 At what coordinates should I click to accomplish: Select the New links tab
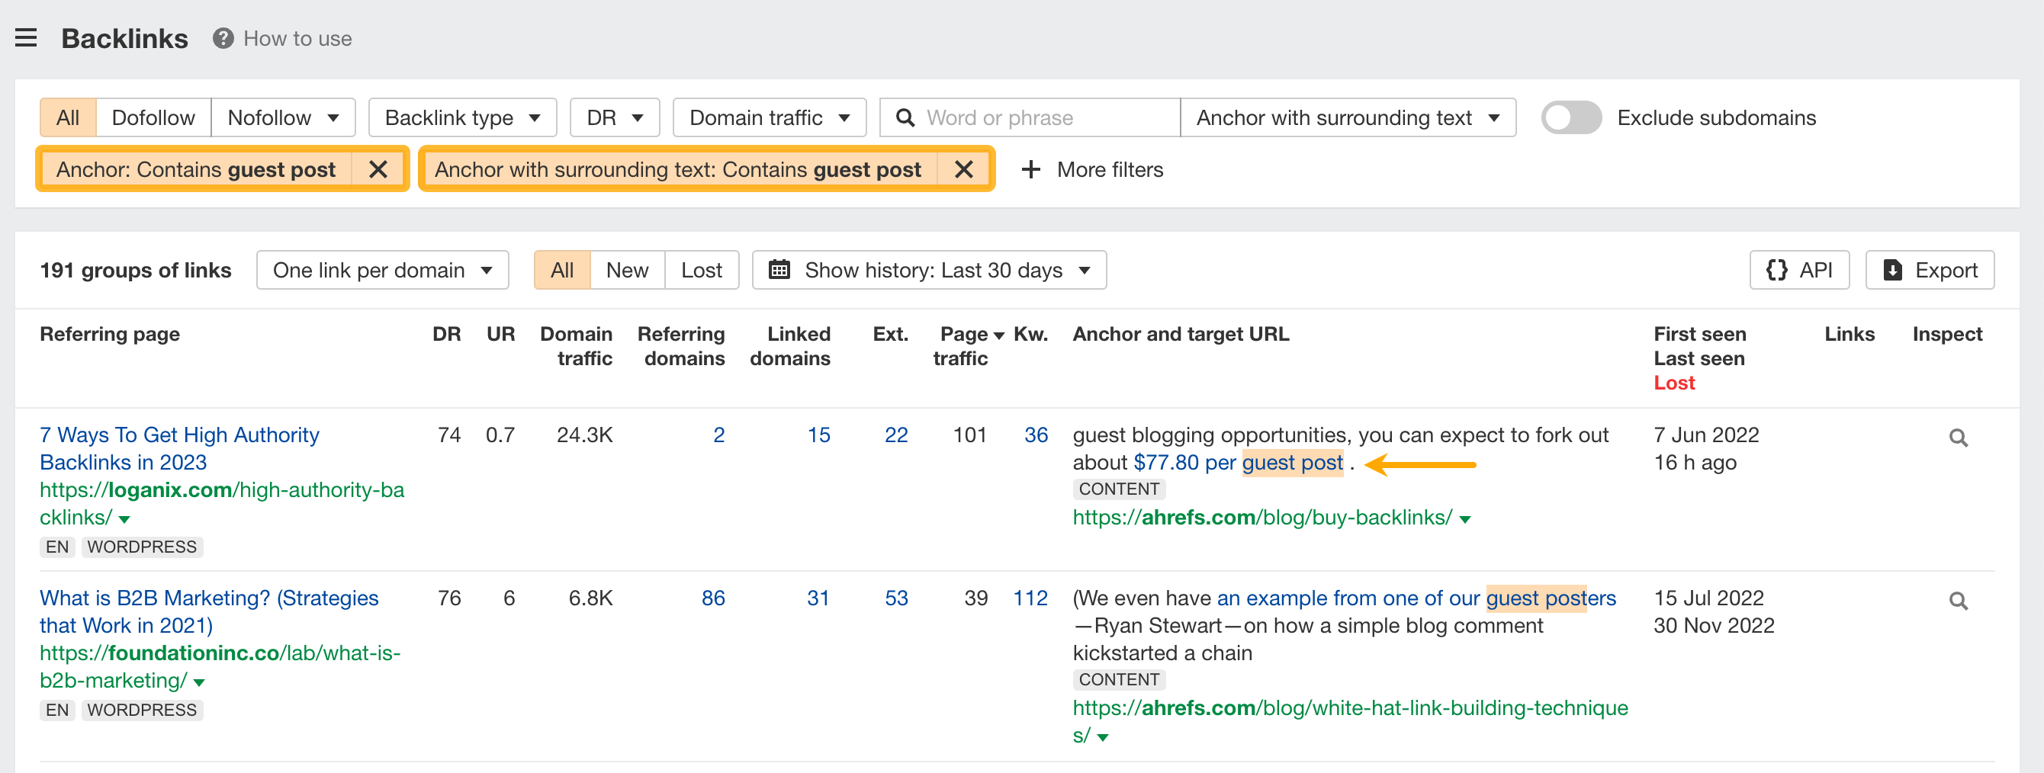[627, 271]
